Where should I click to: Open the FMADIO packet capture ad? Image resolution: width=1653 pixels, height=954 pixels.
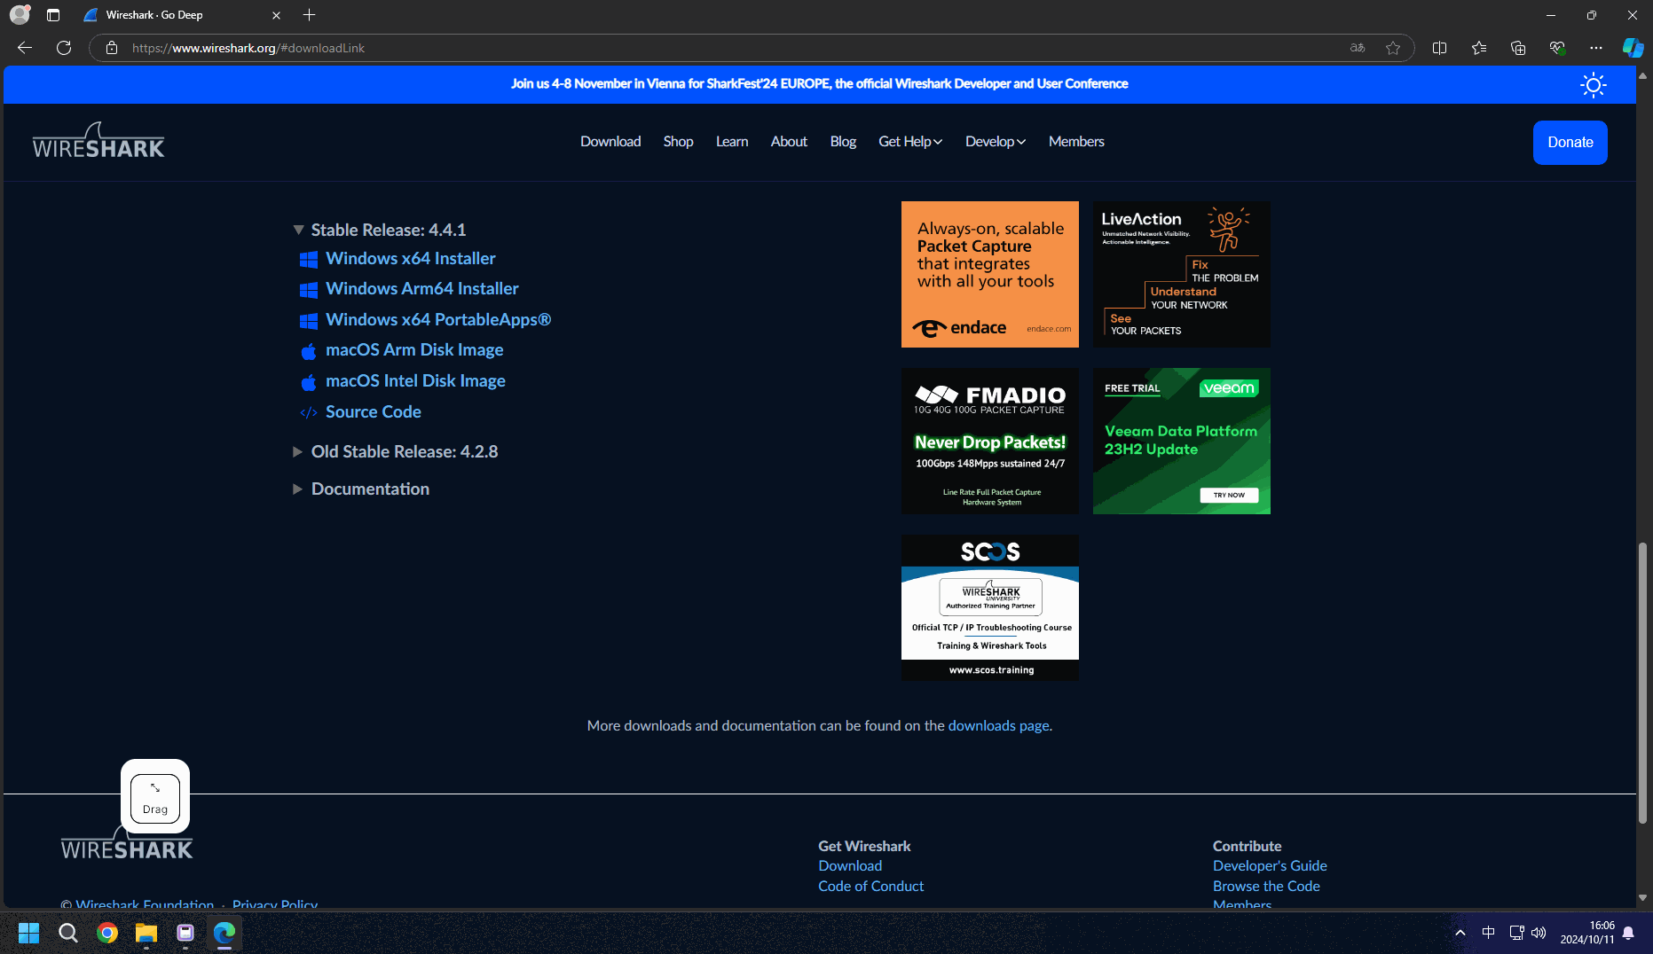click(990, 441)
